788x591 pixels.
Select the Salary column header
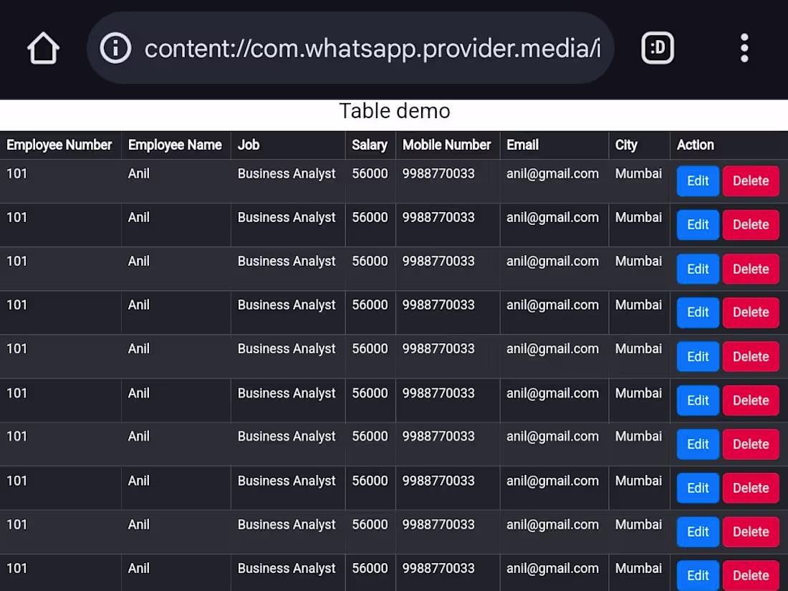pyautogui.click(x=370, y=145)
